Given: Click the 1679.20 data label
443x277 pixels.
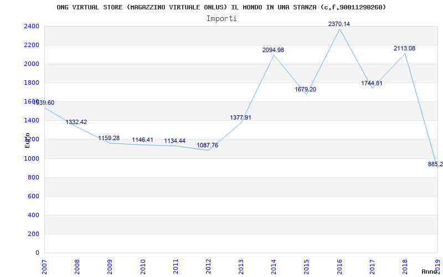Looking at the screenshot, I should click(306, 89).
